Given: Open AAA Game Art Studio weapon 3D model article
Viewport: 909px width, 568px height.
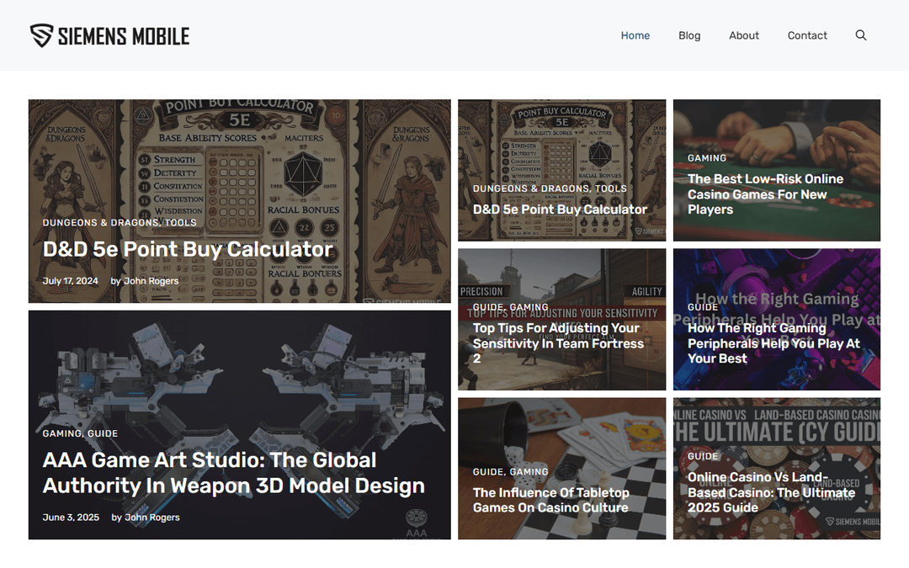Looking at the screenshot, I should pos(234,472).
